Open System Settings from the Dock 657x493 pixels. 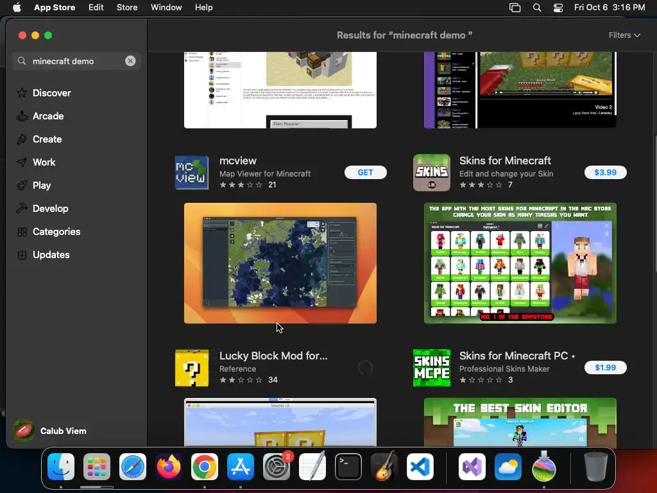(x=277, y=467)
